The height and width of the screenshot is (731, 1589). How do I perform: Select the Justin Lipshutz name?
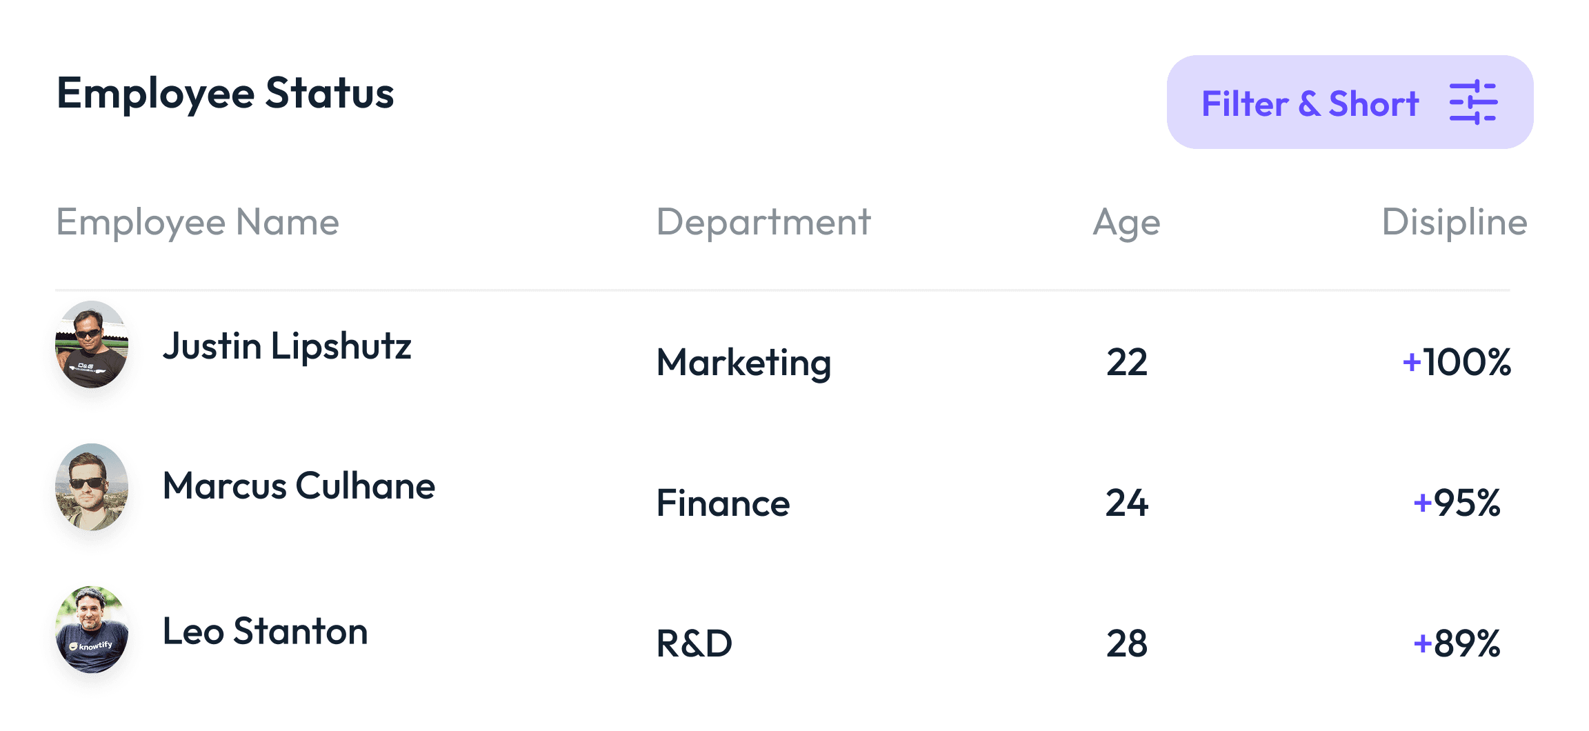[287, 346]
